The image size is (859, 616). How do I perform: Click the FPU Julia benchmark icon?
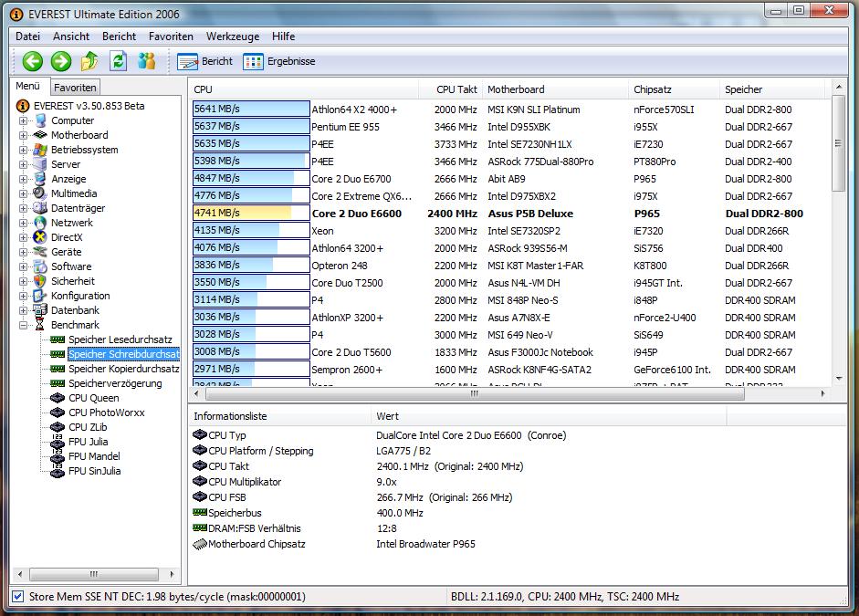(58, 442)
